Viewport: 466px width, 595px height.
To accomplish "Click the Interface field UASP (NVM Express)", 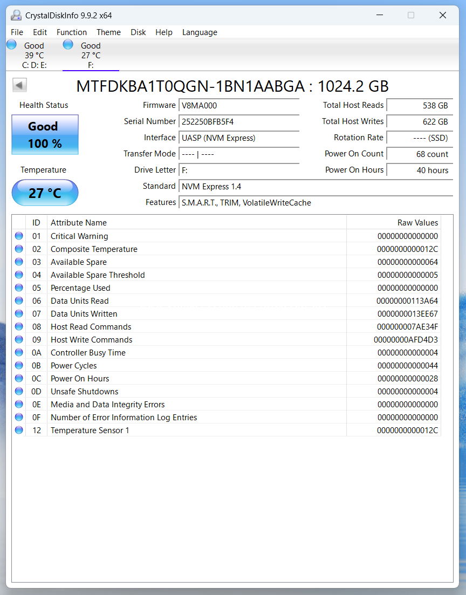I will coord(239,138).
